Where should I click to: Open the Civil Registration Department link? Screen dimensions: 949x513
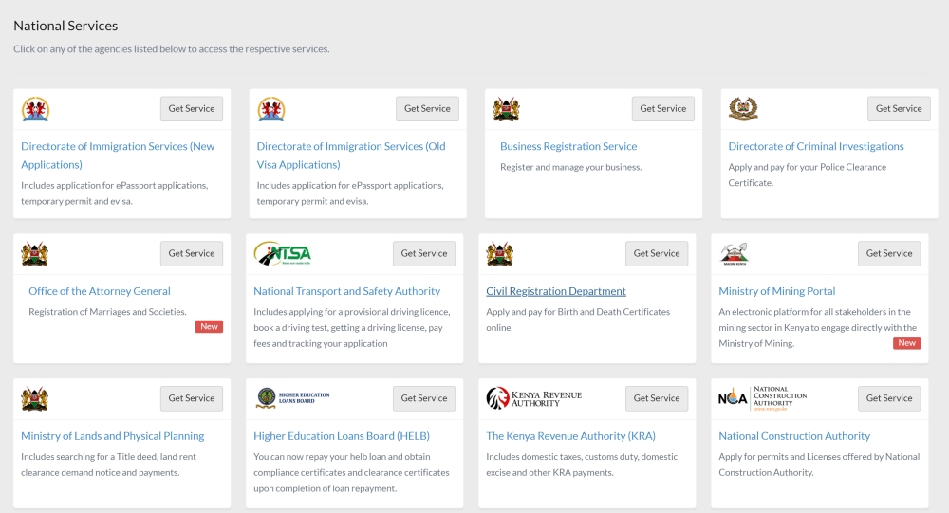pos(555,291)
